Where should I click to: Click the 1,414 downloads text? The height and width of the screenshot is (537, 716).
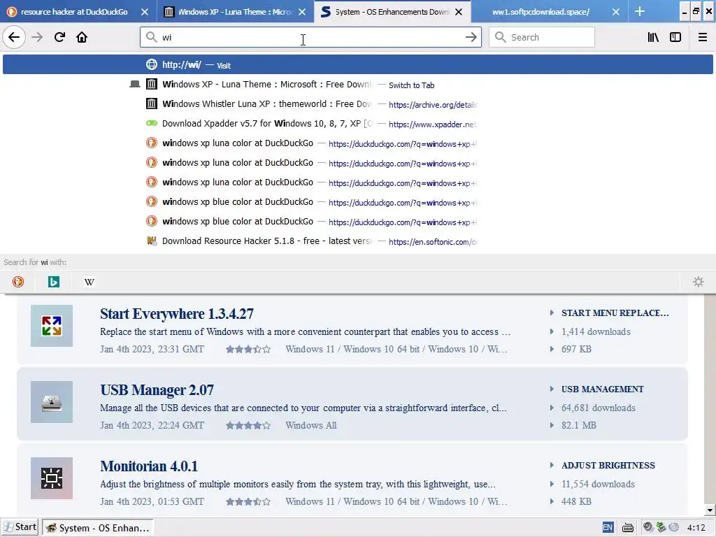click(x=596, y=331)
